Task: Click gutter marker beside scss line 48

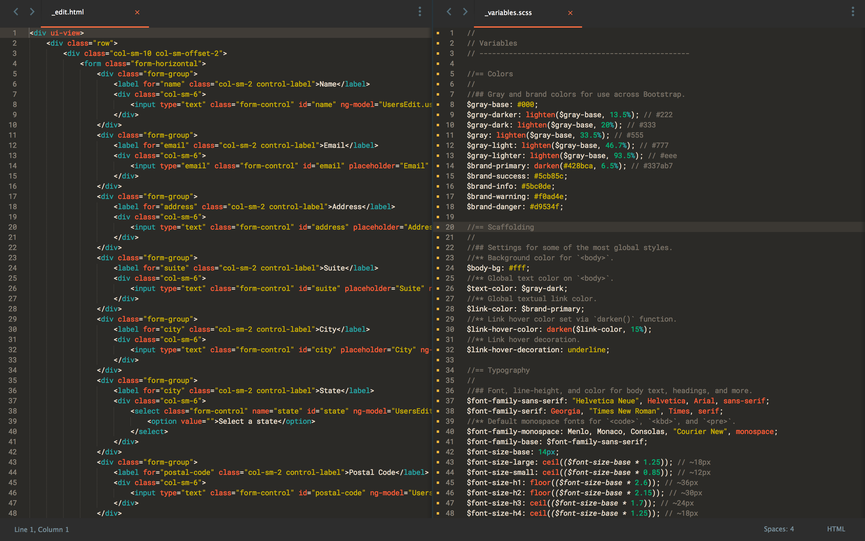Action: click(x=438, y=513)
